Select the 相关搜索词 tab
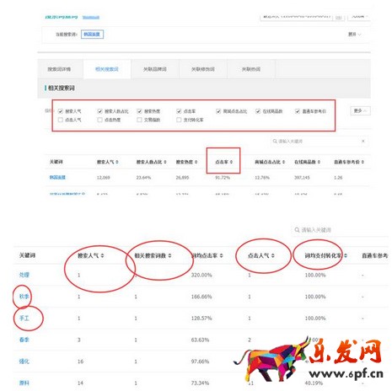The height and width of the screenshot is (391, 392). [x=107, y=69]
